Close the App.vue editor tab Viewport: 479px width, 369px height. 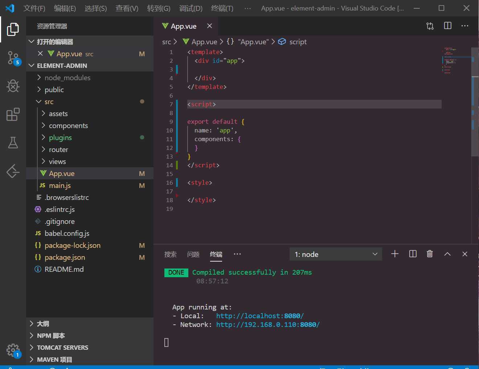pos(209,26)
